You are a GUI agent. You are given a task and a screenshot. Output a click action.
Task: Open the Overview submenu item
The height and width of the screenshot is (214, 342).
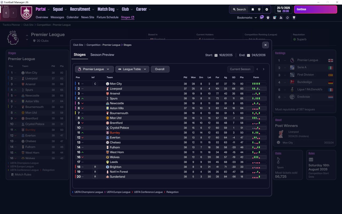tap(42, 17)
